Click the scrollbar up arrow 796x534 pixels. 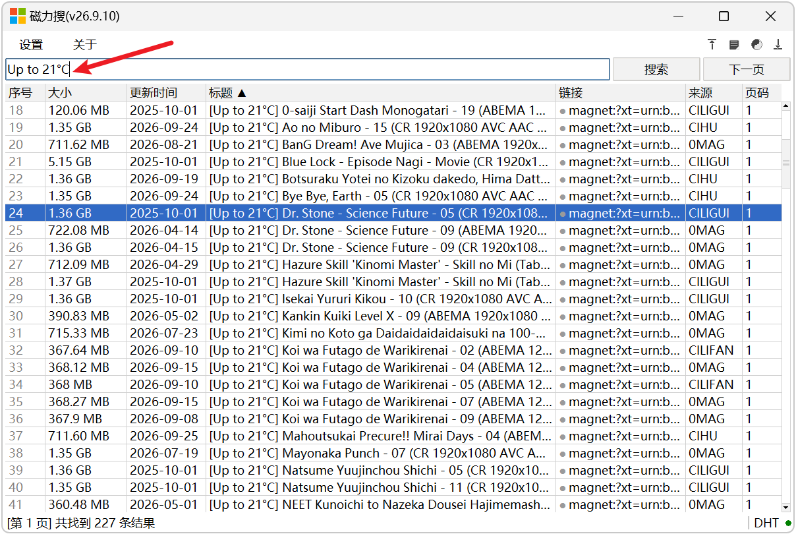pyautogui.click(x=785, y=106)
